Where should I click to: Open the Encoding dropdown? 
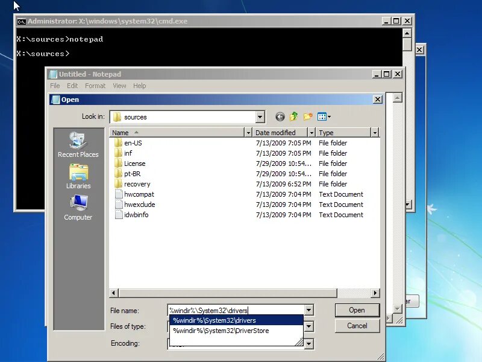(x=309, y=343)
